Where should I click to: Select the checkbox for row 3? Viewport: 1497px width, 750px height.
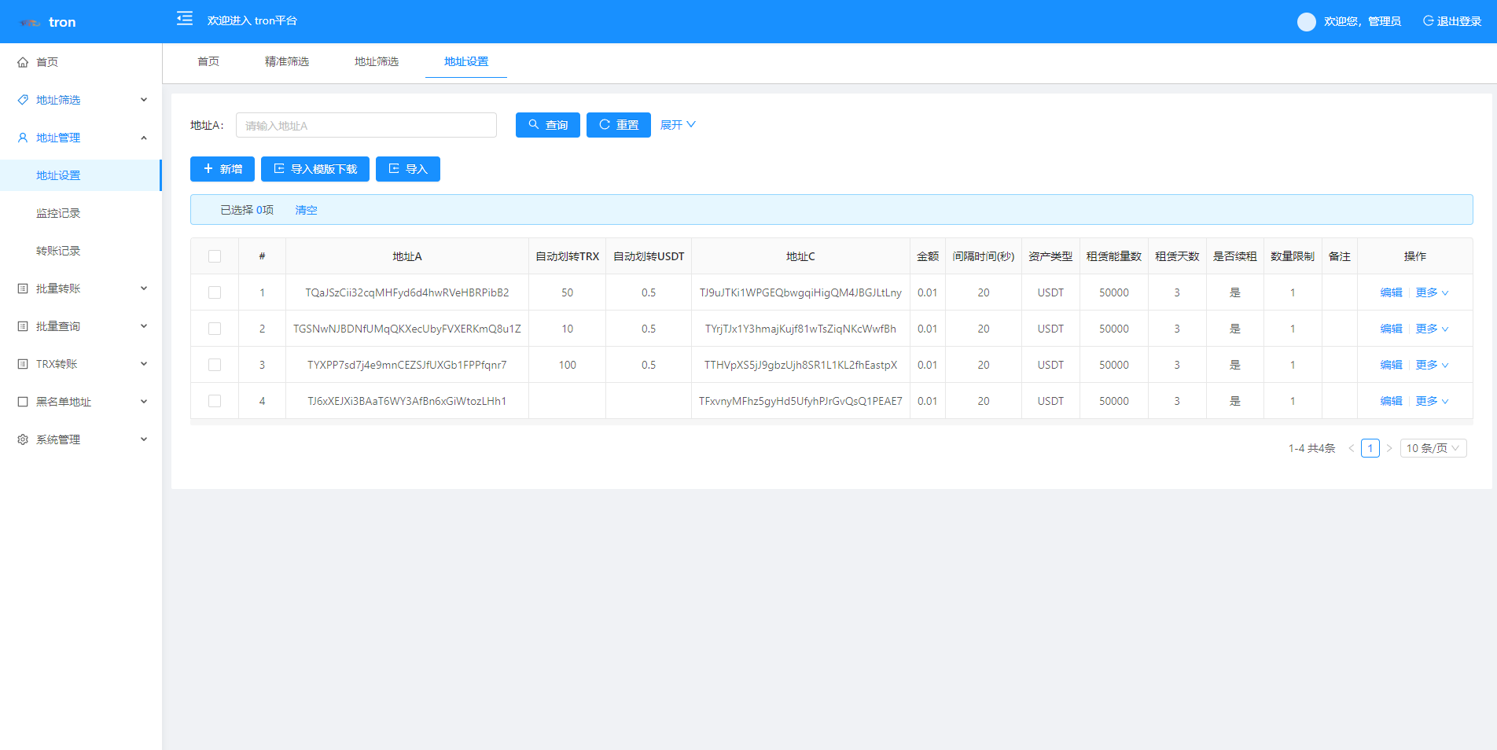pos(215,365)
